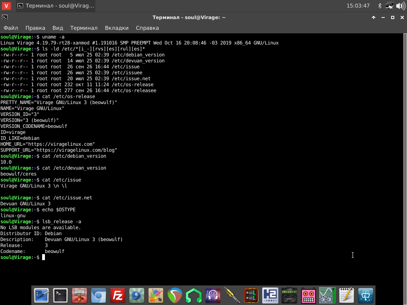Click the 'Терминал - soul@Virage: ~' window title
This screenshot has width=407, height=305.
pos(189,17)
